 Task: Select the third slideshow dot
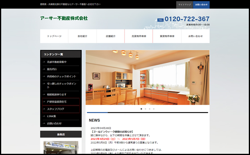(150, 109)
